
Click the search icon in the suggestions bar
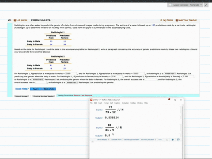[167, 140]
